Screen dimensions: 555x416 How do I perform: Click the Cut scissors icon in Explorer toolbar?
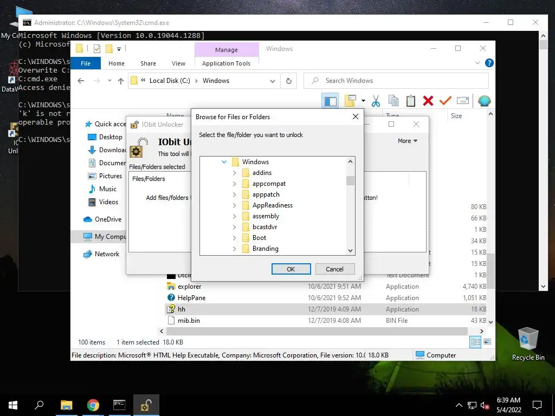(x=376, y=101)
